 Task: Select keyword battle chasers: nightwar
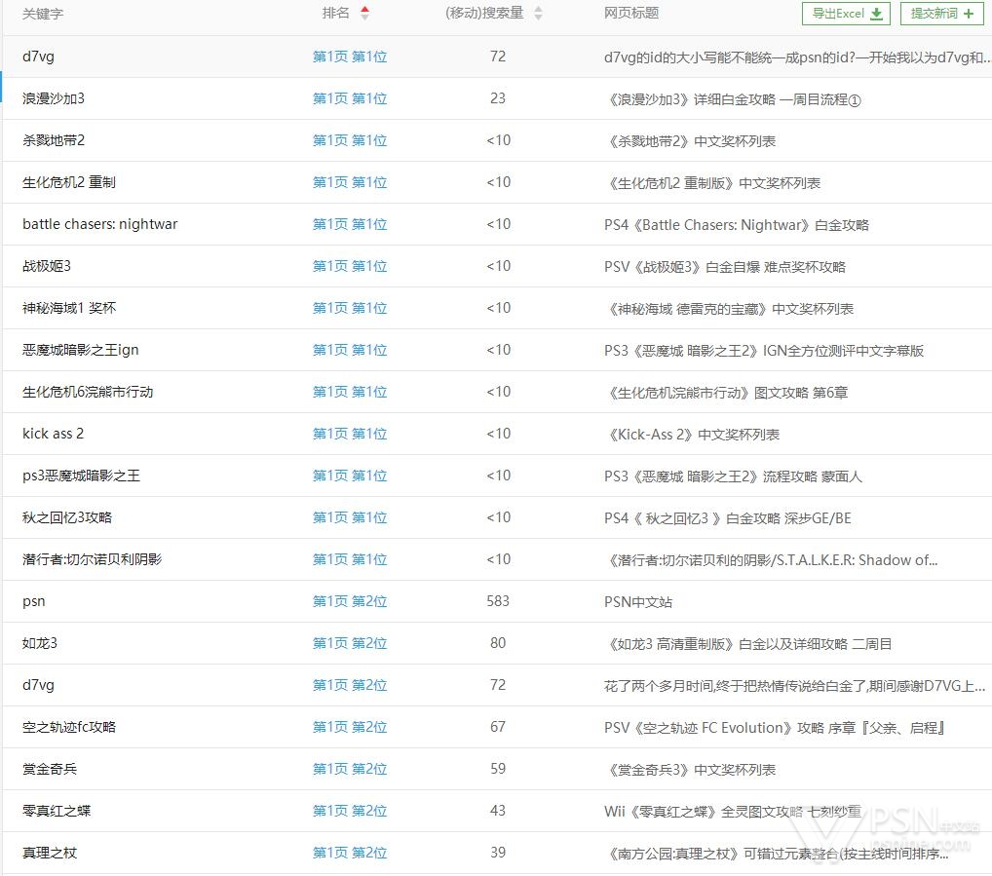point(100,224)
